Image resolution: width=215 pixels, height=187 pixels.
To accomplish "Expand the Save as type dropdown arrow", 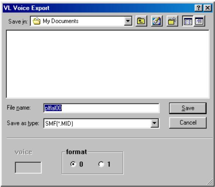I will [x=154, y=123].
